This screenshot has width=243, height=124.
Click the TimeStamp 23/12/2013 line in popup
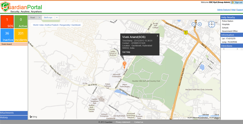pyautogui.click(x=137, y=41)
